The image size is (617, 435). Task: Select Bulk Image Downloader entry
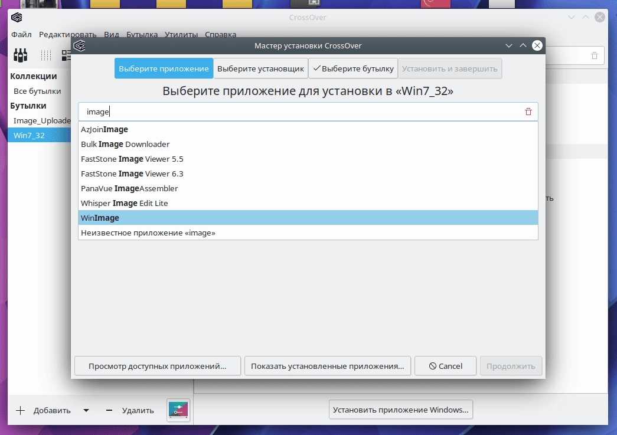click(x=308, y=144)
